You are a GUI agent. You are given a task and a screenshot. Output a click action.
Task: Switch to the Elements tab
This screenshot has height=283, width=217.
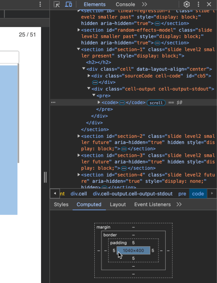coord(95,4)
